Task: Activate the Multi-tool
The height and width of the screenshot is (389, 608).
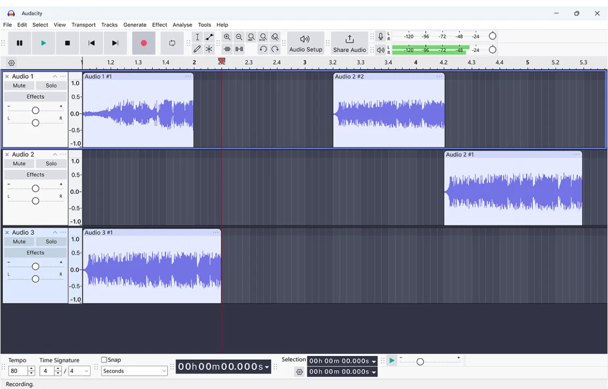Action: (210, 48)
